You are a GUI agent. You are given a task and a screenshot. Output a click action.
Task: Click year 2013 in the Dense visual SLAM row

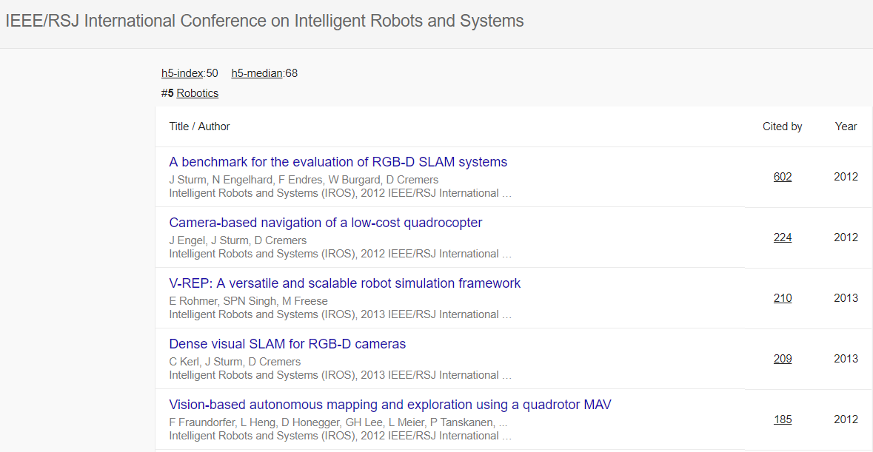[846, 359]
